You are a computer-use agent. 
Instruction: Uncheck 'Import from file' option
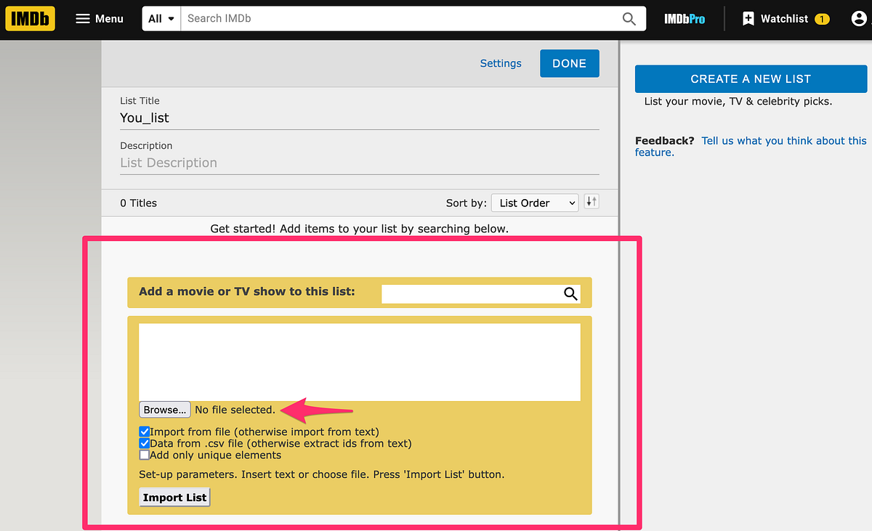click(144, 431)
